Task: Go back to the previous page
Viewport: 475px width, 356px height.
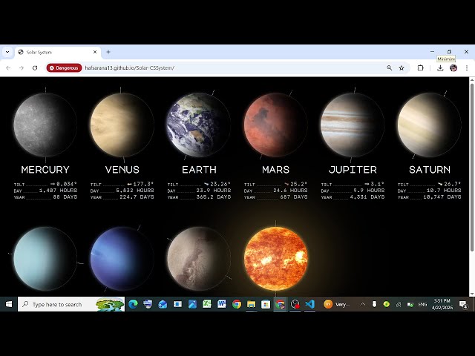Action: click(x=8, y=67)
